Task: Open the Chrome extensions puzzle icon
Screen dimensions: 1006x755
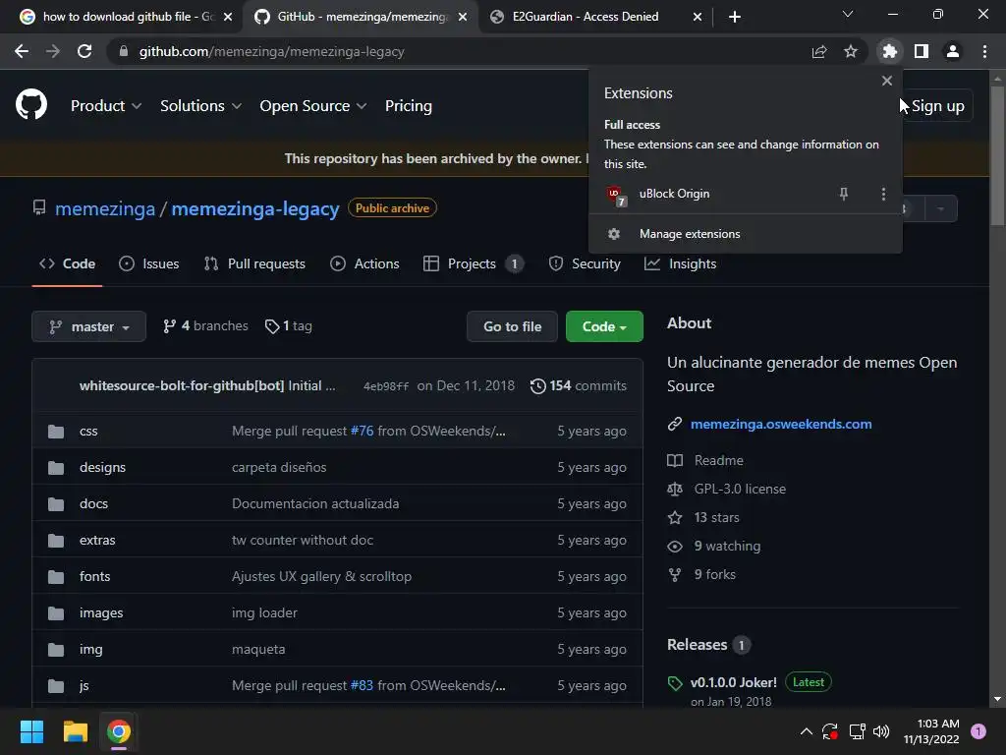Action: 889,51
